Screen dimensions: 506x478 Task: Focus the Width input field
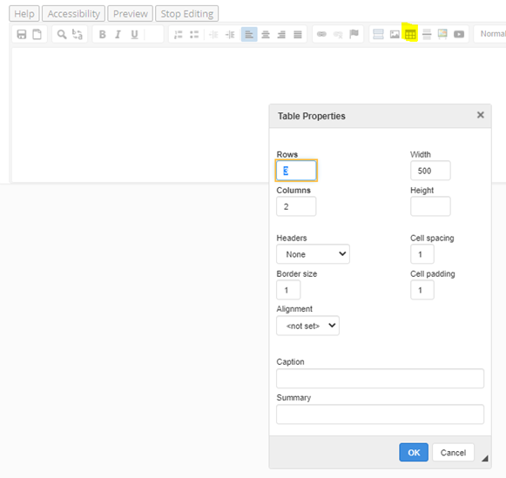click(x=430, y=171)
